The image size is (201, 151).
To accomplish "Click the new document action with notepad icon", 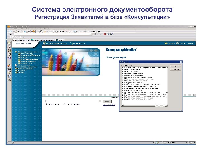I will tap(55, 43).
